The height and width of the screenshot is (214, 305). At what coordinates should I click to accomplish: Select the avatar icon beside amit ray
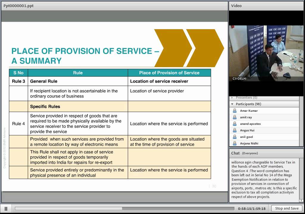235,117
